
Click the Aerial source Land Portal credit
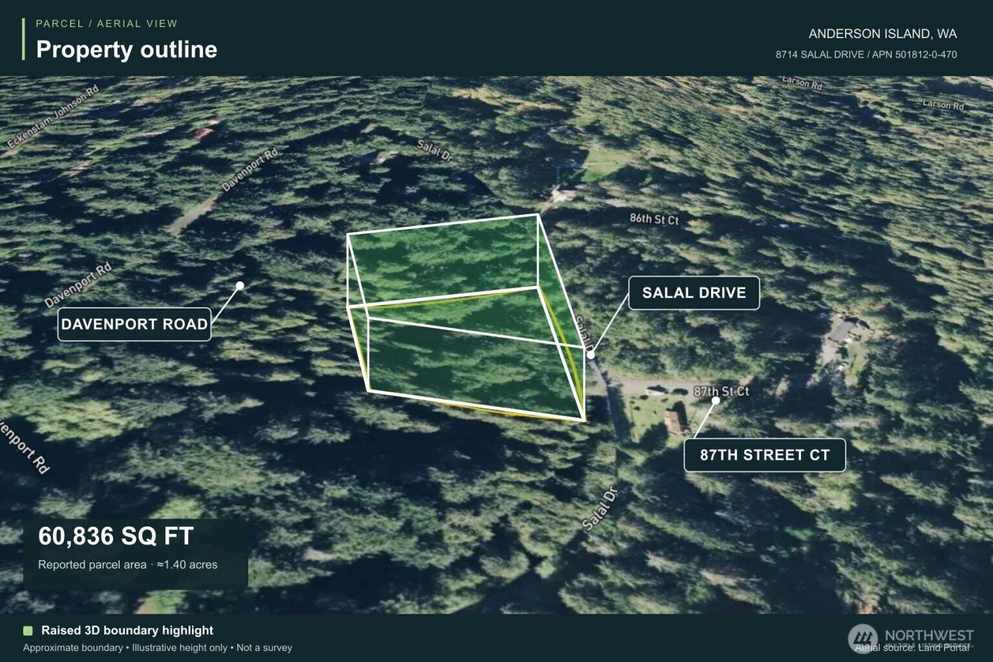pos(912,648)
